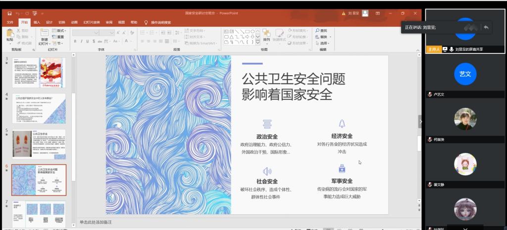Select slide 5 thumbnail 公共卫生安全
This screenshot has width=507, height=230.
pyautogui.click(x=39, y=143)
